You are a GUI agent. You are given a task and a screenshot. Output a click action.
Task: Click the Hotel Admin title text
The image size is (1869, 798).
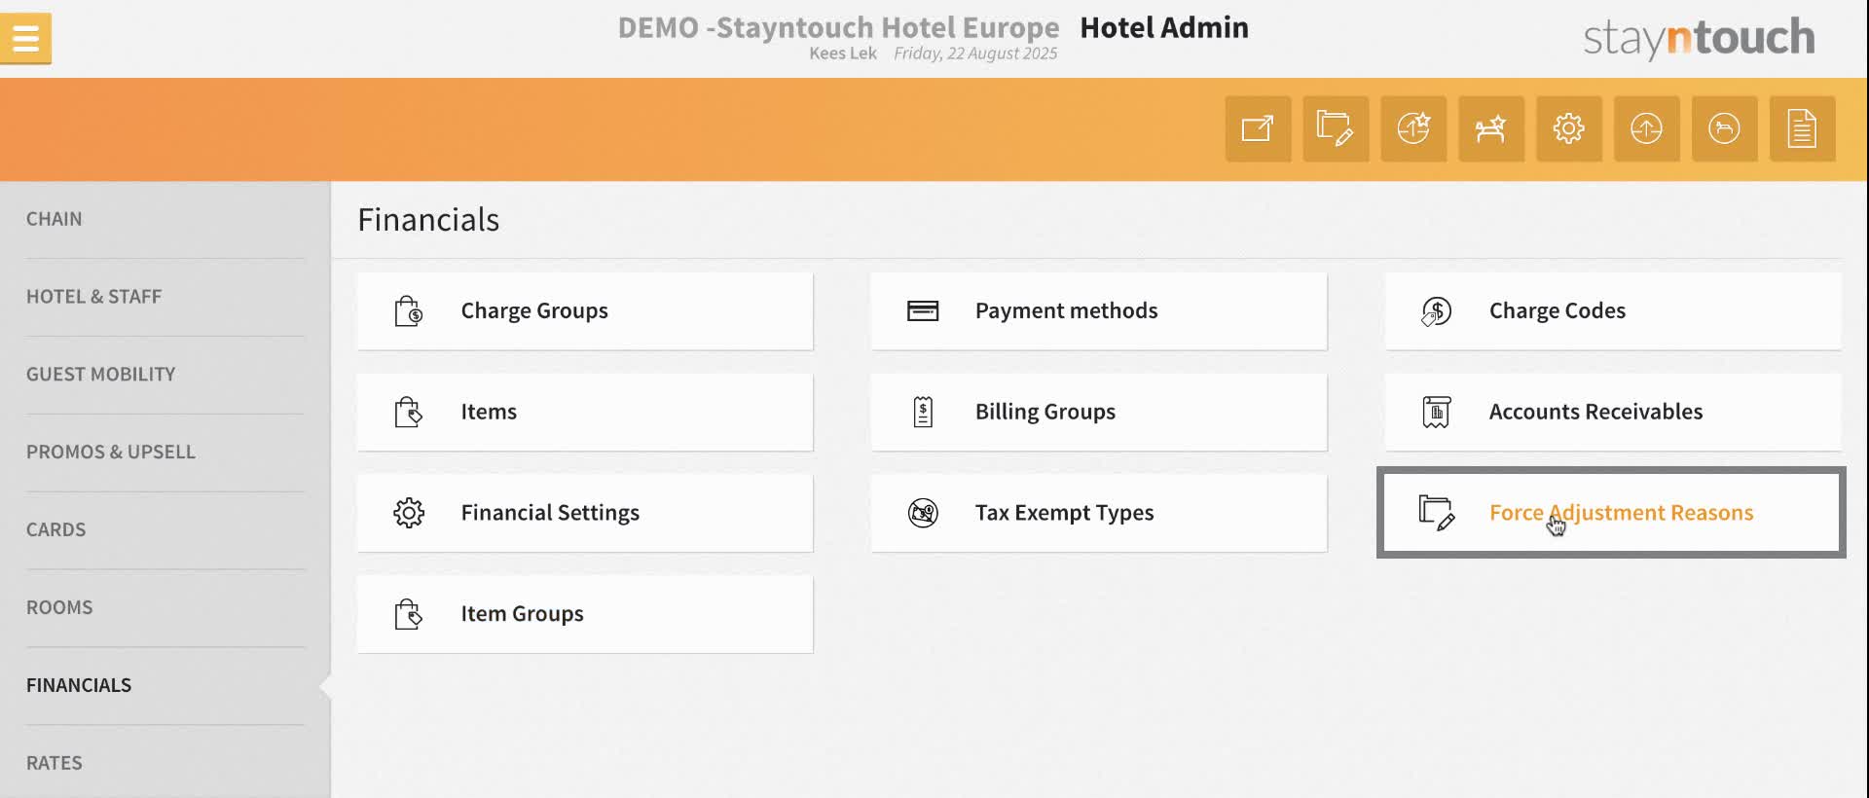coord(1164,27)
